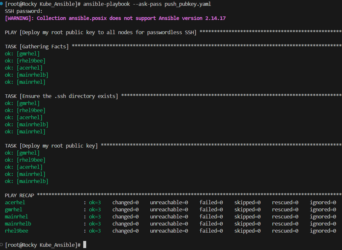The height and width of the screenshot is (250, 342).
Task: Click the cursor block at the final prompt
Action: pos(85,245)
